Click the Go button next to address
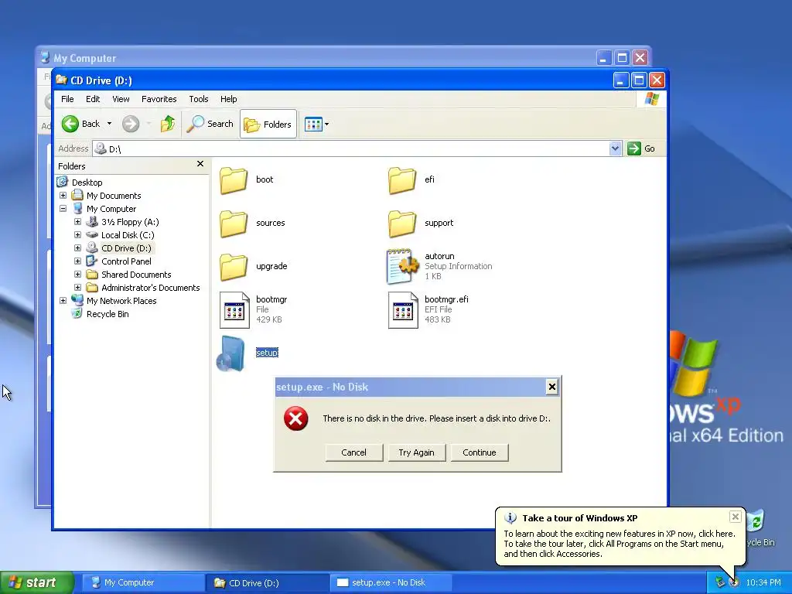 point(641,148)
